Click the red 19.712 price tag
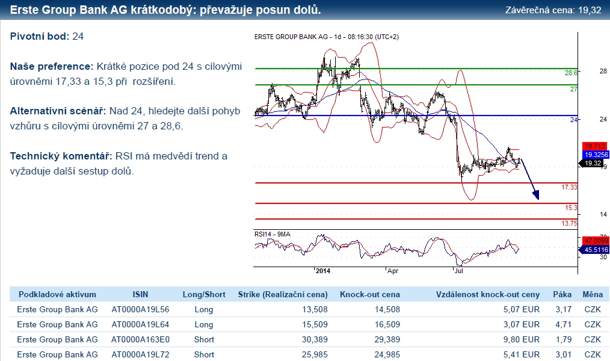 pyautogui.click(x=595, y=146)
